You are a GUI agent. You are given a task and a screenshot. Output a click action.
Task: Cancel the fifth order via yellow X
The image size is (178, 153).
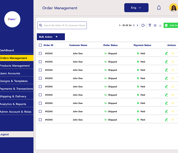click(x=173, y=87)
